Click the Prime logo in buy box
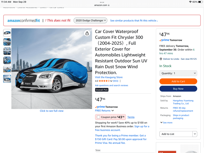 click(x=164, y=40)
